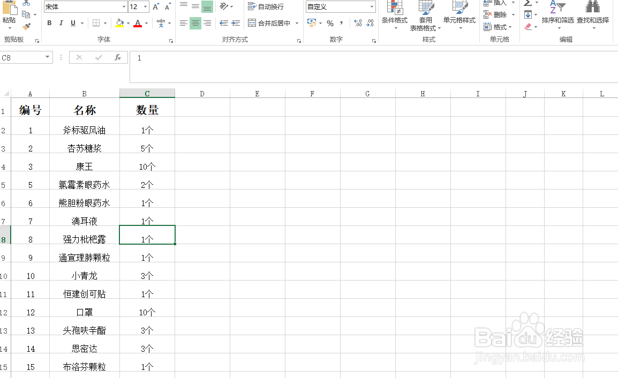Viewport: 618px width, 378px height.
Task: Toggle center horizontal alignment
Action: point(195,23)
